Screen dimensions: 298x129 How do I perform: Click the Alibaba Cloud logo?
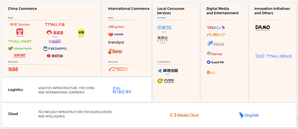point(184,115)
